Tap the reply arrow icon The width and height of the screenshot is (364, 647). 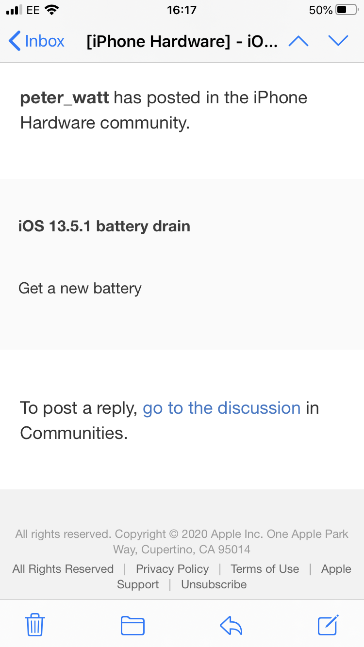(x=231, y=625)
